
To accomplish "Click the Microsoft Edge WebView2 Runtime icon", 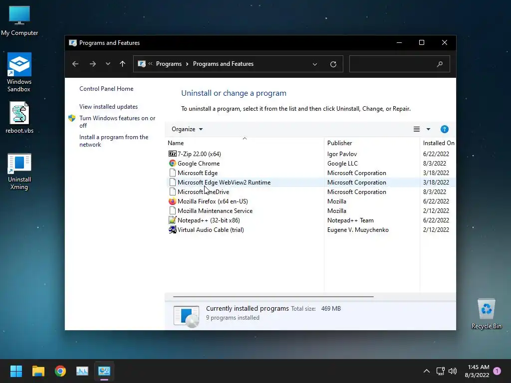I will 172,182.
